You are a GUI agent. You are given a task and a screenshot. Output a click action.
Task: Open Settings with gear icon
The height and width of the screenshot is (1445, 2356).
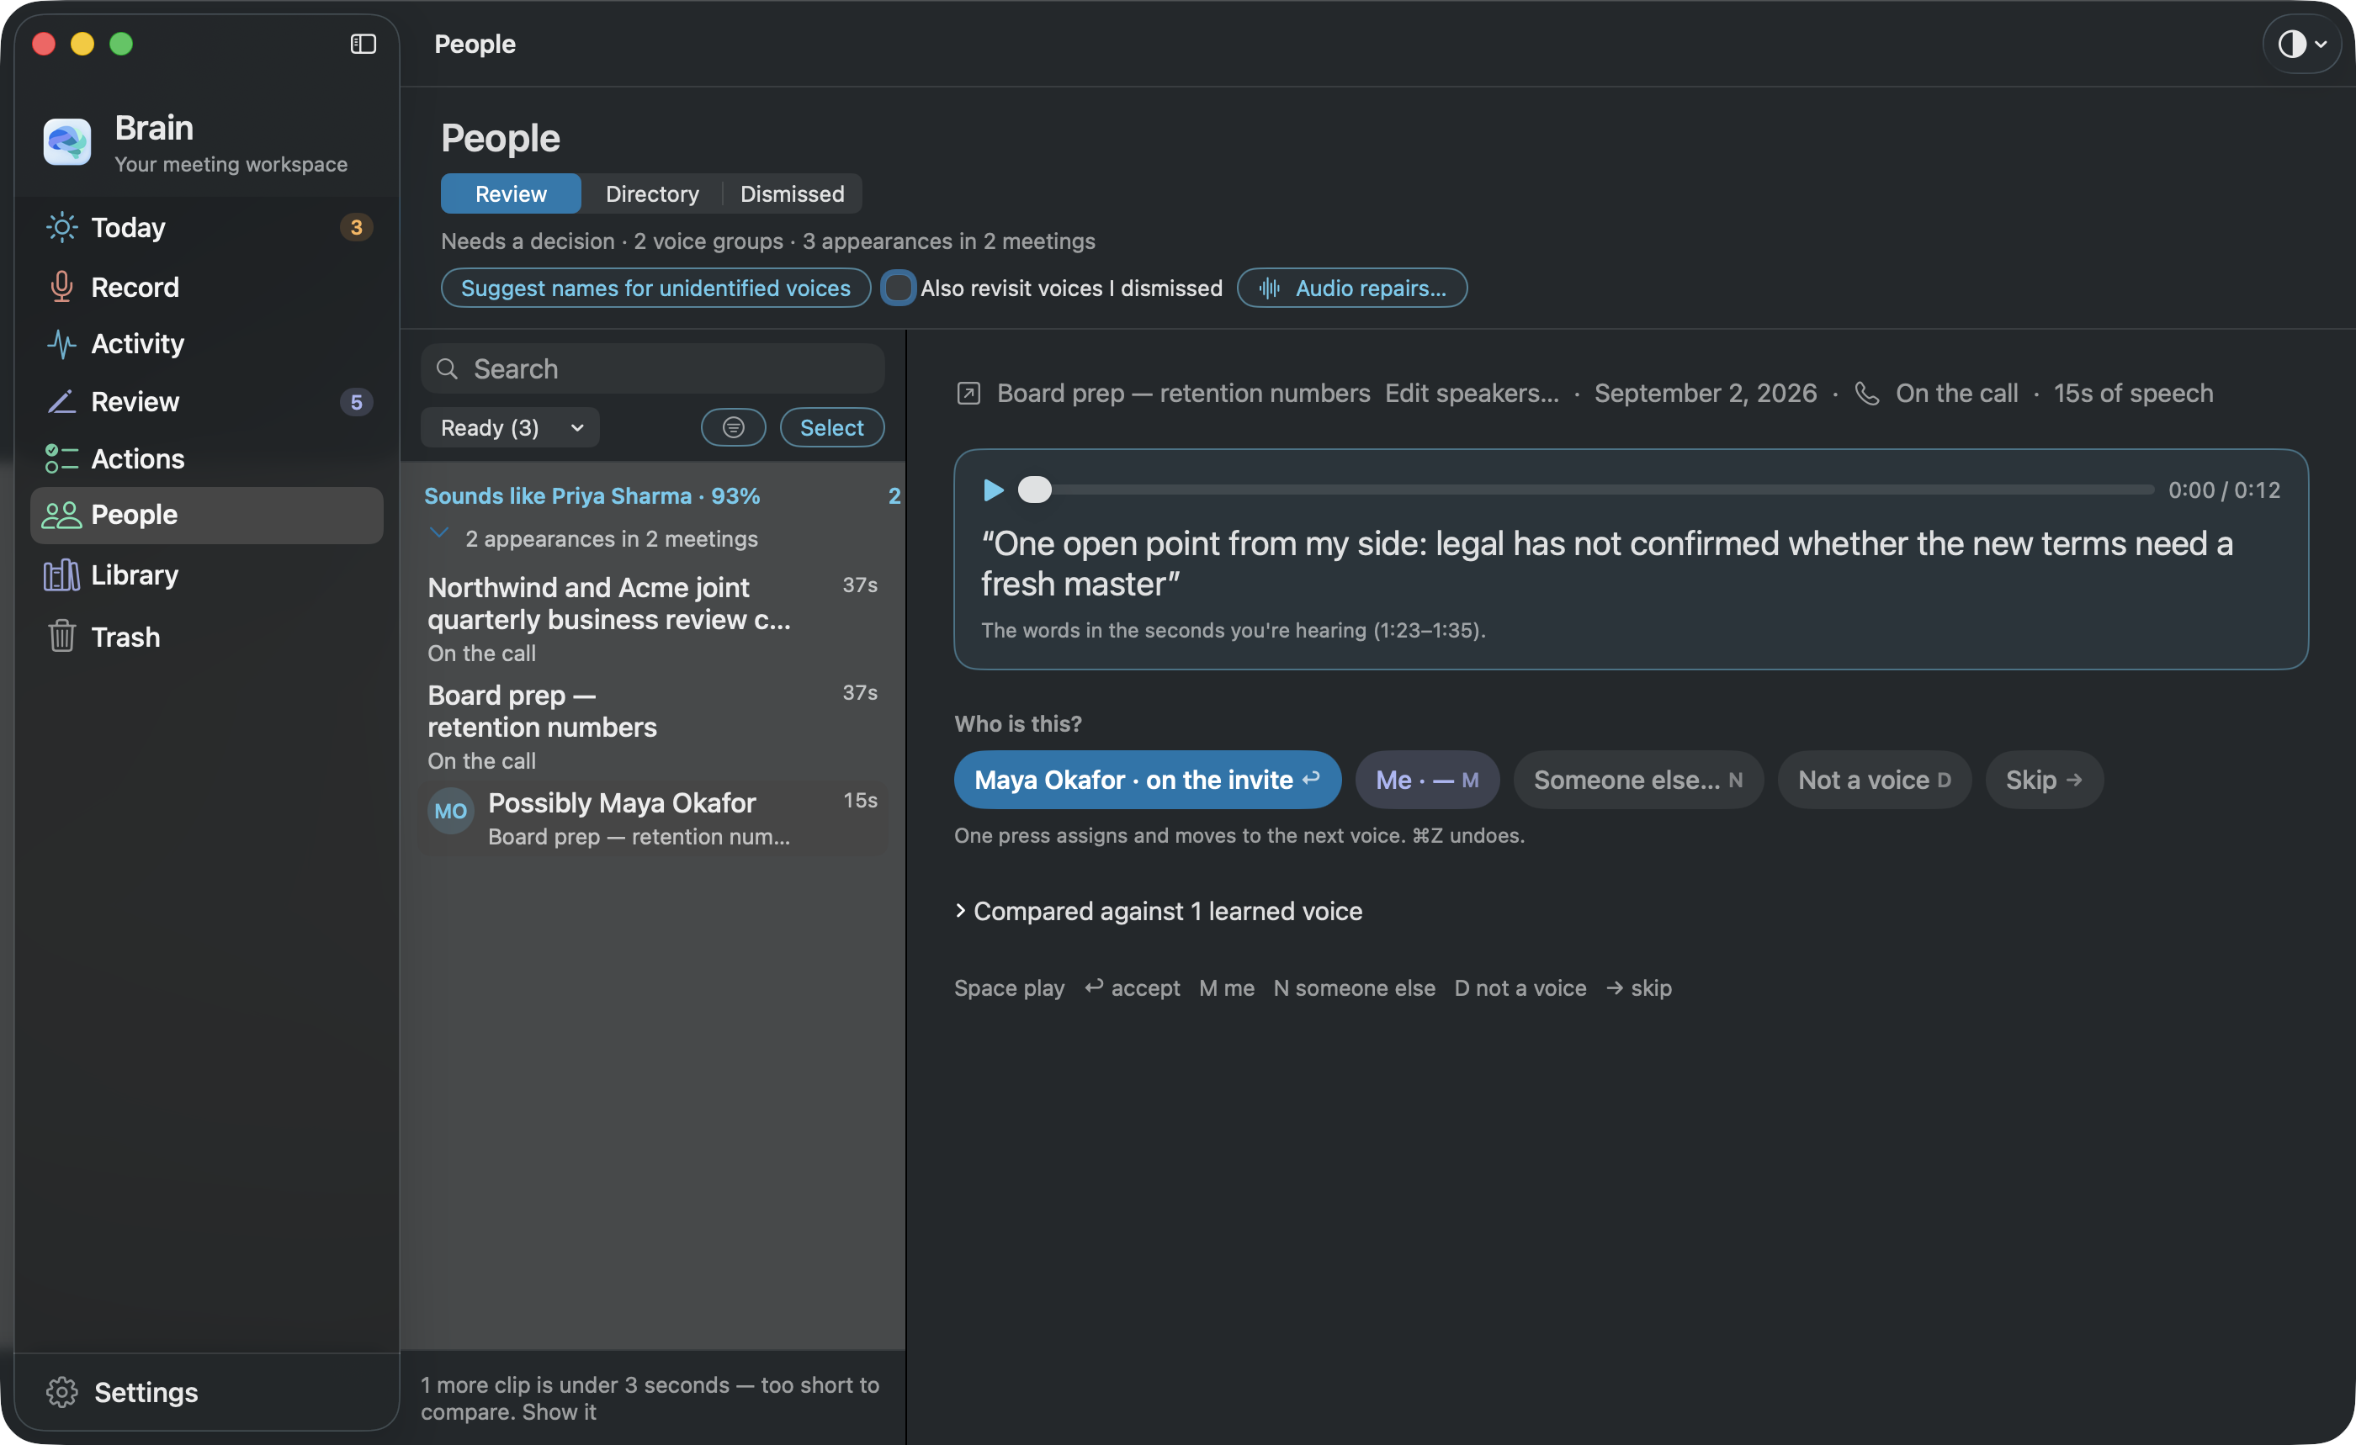click(x=122, y=1391)
